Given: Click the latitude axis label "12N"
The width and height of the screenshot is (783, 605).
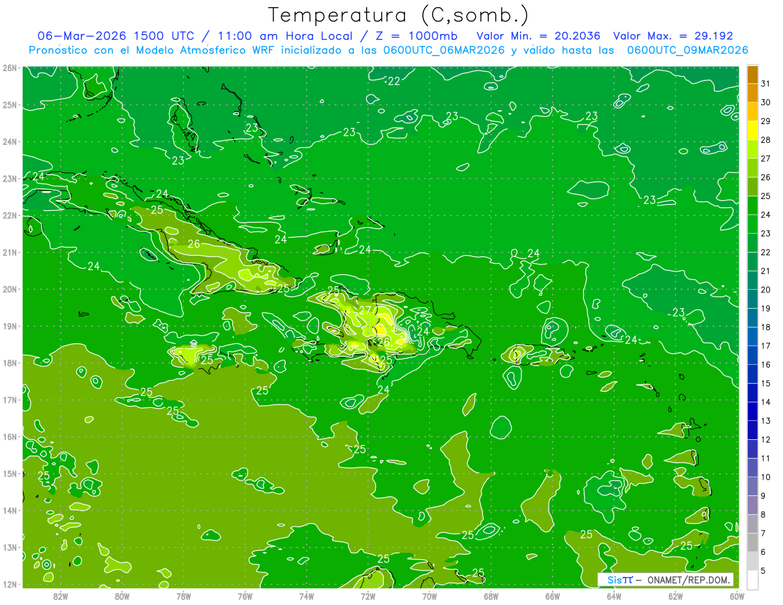Looking at the screenshot, I should click(10, 584).
